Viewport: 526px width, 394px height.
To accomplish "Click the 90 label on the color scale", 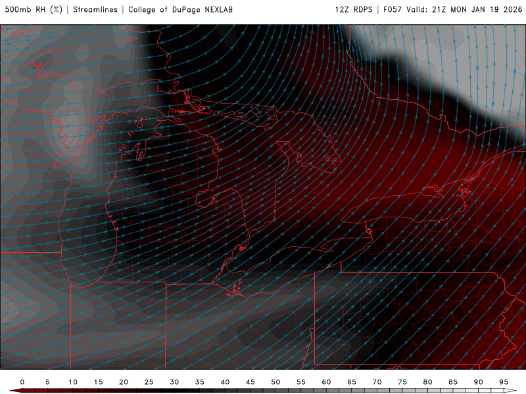I will (479, 382).
